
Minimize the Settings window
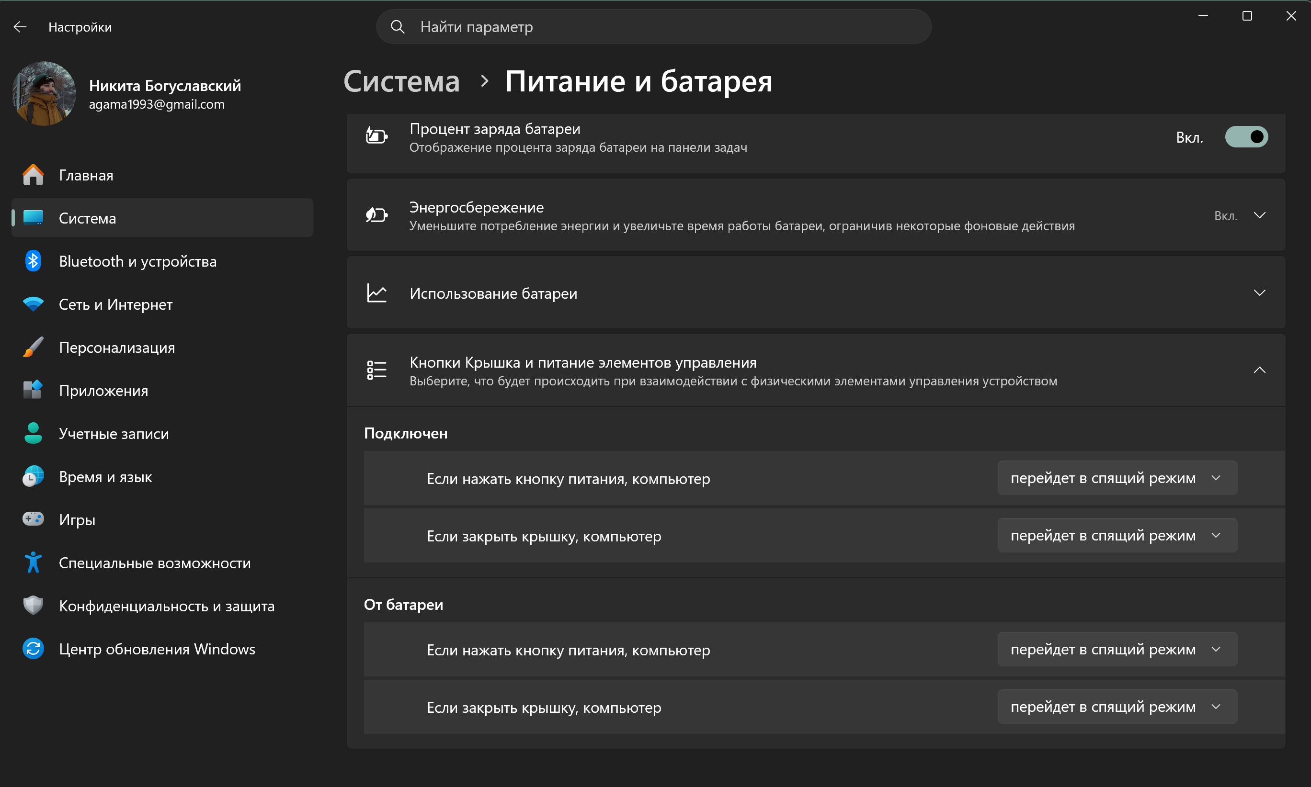[1203, 16]
